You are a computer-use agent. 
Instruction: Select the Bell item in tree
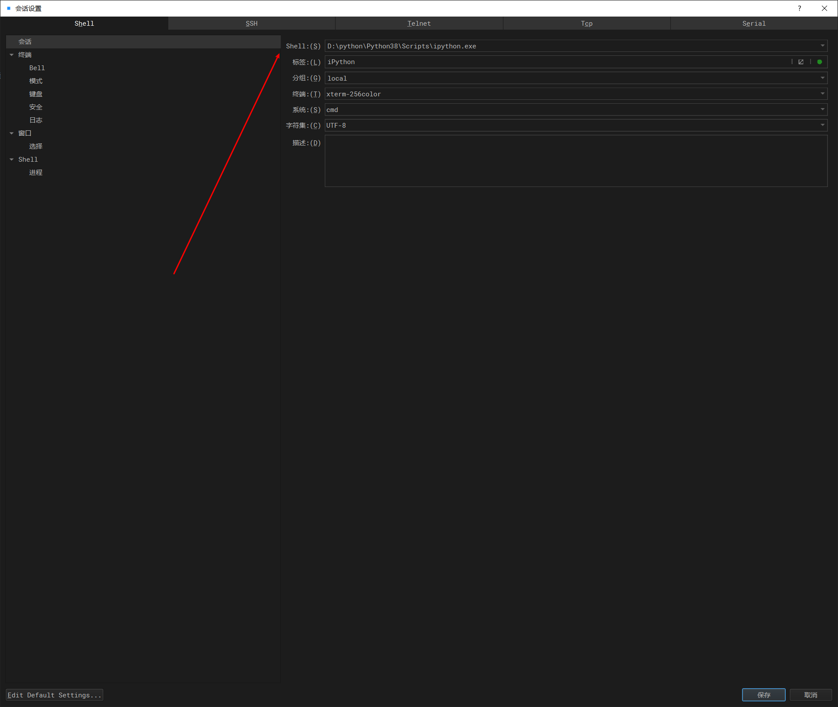pos(37,68)
